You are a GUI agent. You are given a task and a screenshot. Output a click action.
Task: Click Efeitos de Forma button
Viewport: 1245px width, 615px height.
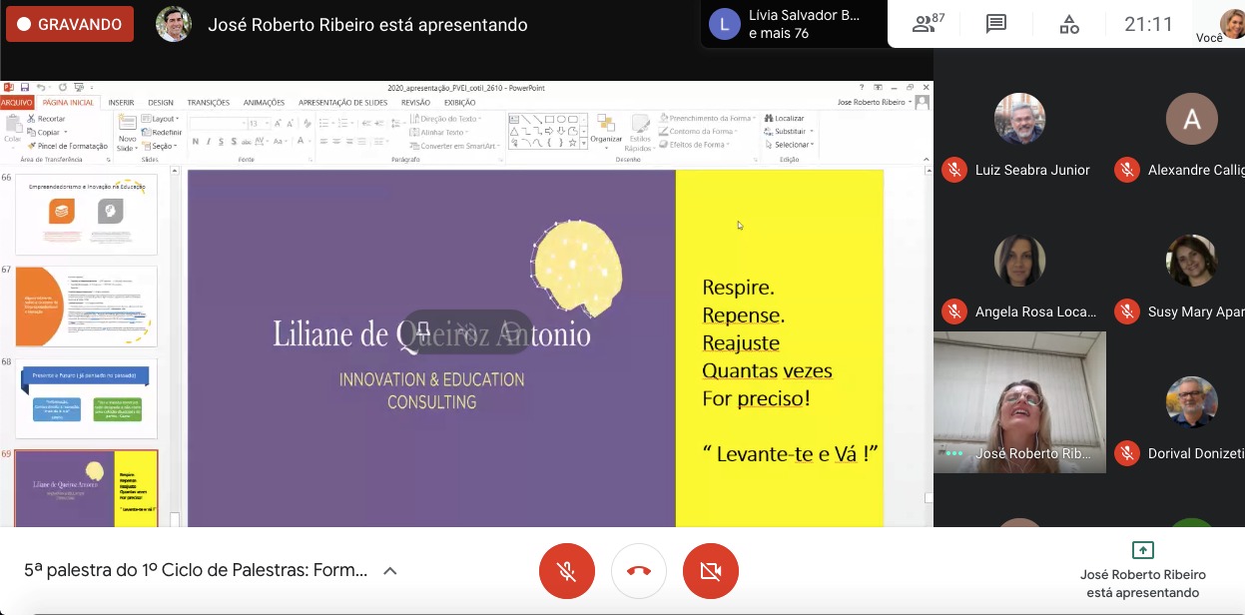click(695, 145)
